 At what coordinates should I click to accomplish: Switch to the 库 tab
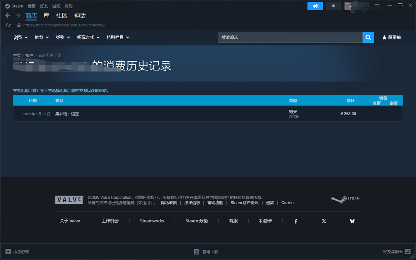pos(46,15)
